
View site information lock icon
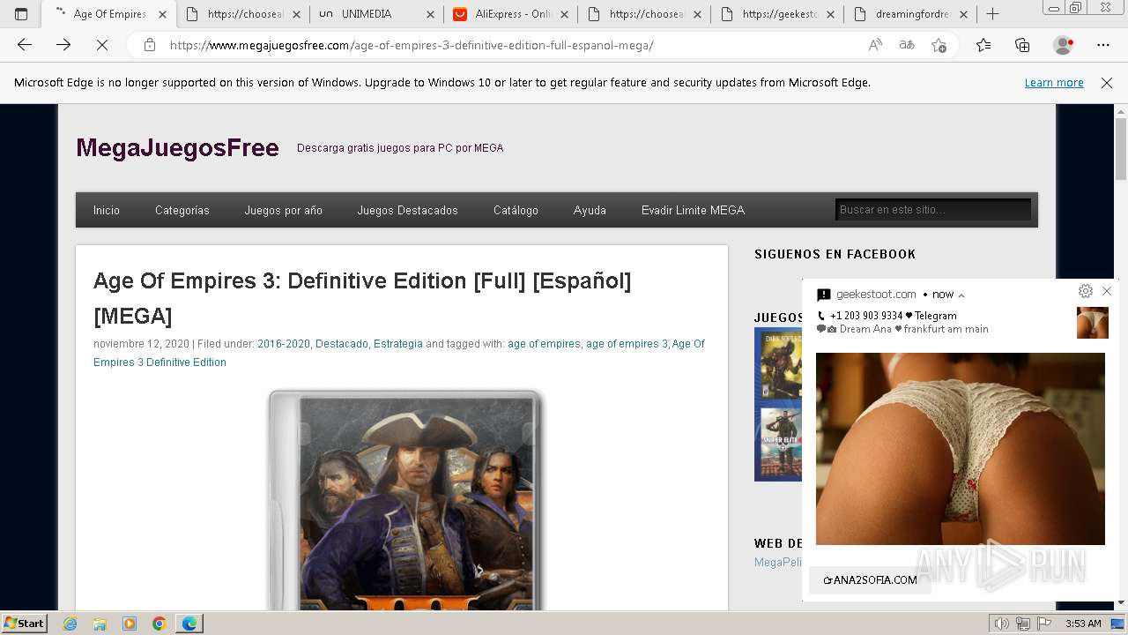(x=150, y=45)
